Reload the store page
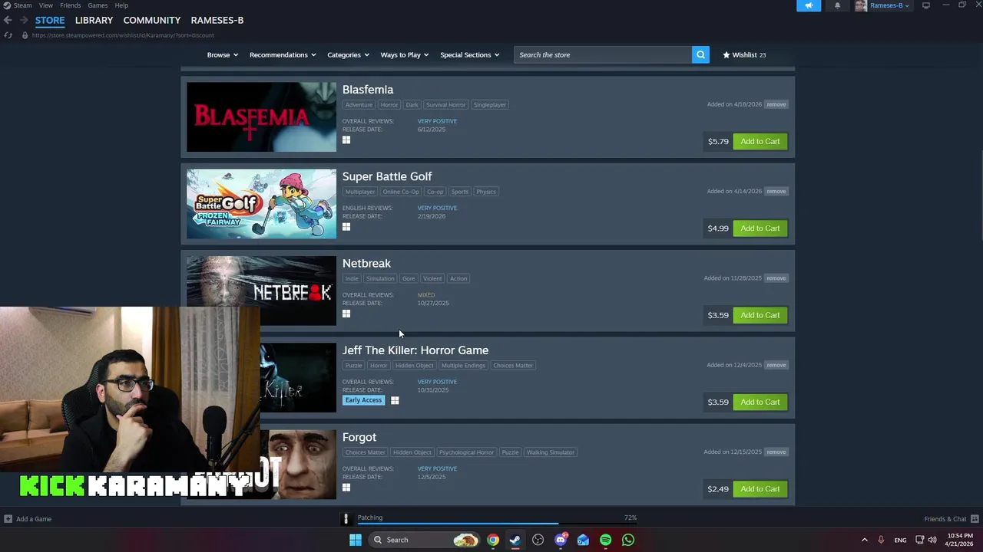 point(8,35)
